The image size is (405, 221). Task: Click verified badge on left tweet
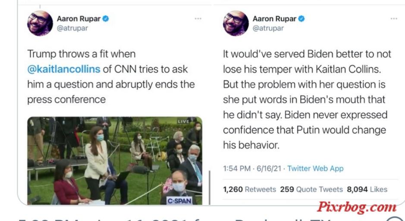click(106, 19)
